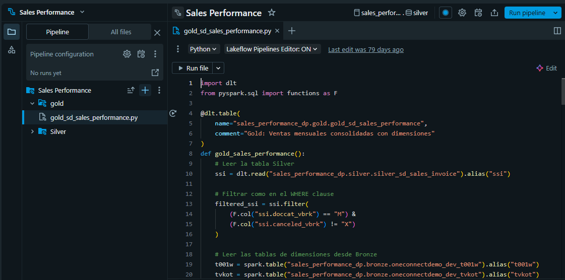
Task: Click the pipeline settings gear in top toolbar
Action: [462, 13]
